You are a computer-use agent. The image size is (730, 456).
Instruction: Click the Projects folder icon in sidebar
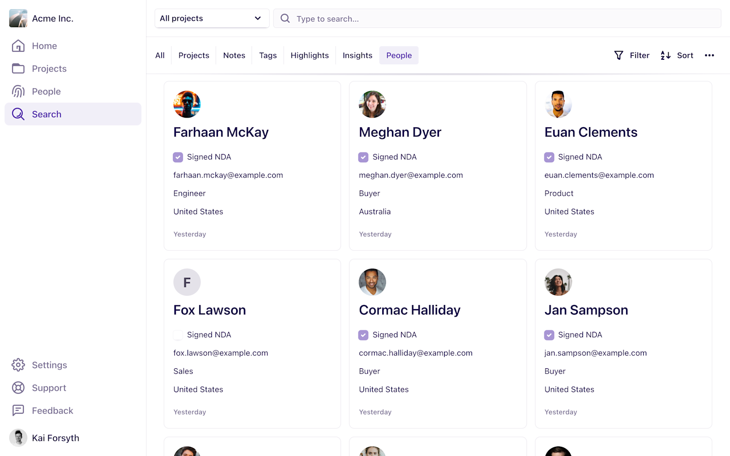pos(18,68)
